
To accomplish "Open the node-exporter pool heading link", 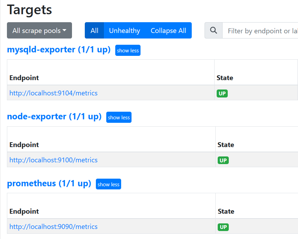I will tap(54, 117).
